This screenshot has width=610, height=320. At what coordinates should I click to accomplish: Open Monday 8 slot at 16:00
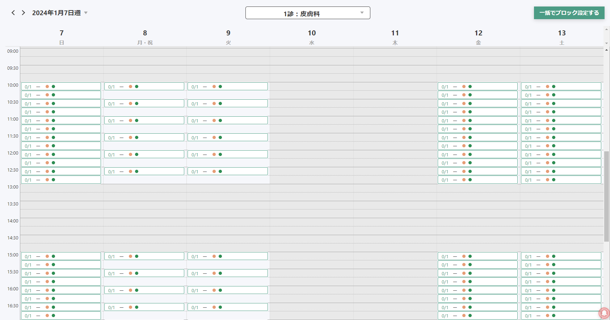click(144, 290)
